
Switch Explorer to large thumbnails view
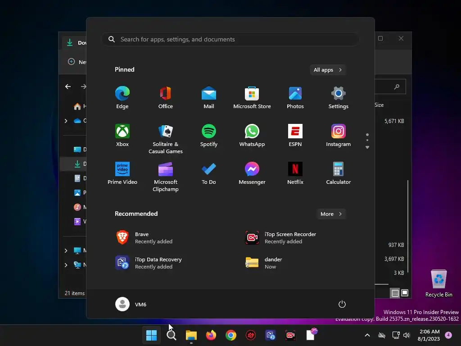pos(405,293)
